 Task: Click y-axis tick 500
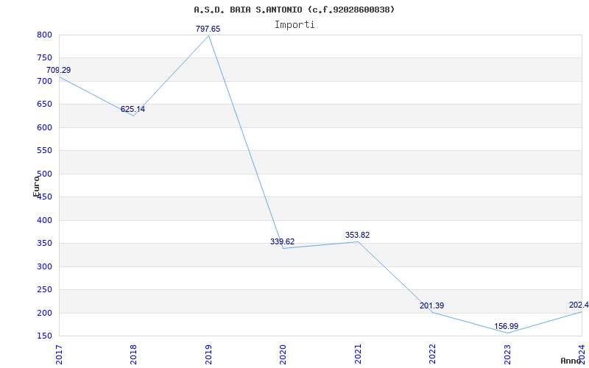(x=44, y=174)
